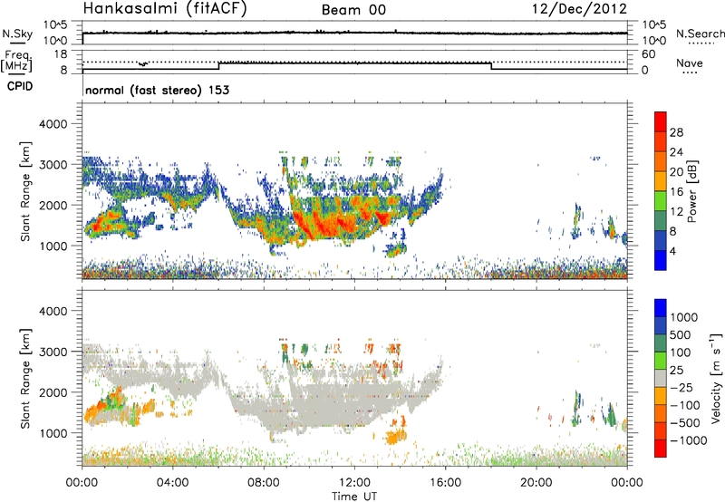This screenshot has width=725, height=502.
Task: Click the "16:00" time axis label
Action: [x=445, y=483]
